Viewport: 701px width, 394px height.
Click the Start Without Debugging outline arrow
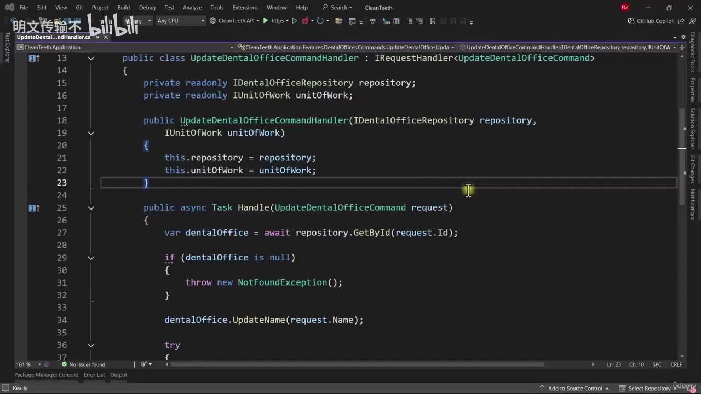click(x=294, y=21)
